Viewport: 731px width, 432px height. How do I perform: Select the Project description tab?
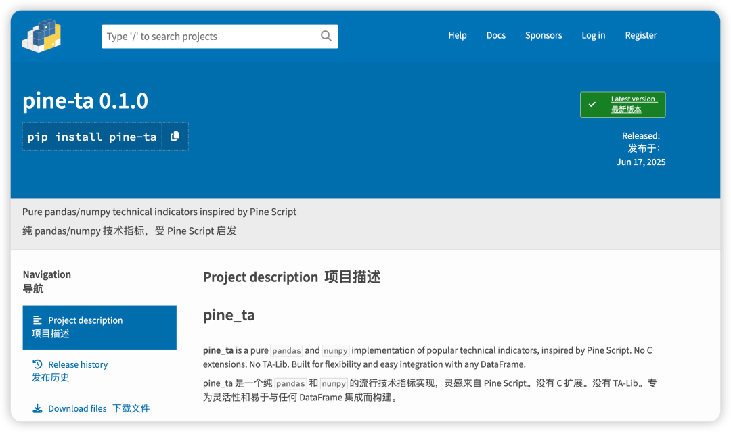coord(99,327)
